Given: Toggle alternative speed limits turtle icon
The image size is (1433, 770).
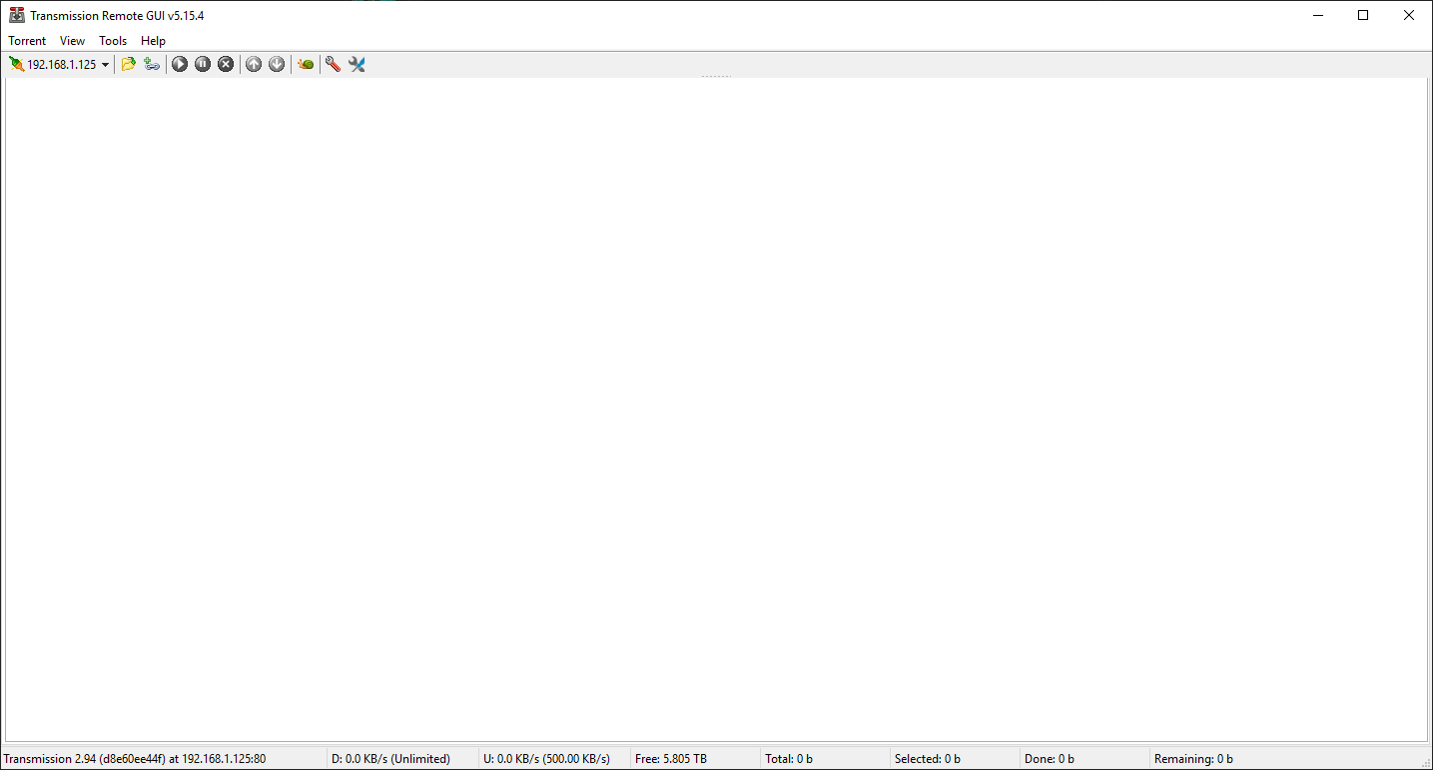Looking at the screenshot, I should 305,63.
